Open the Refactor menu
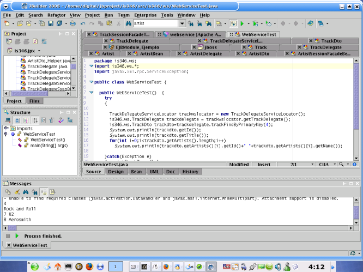The image size is (363, 272). coord(56,15)
